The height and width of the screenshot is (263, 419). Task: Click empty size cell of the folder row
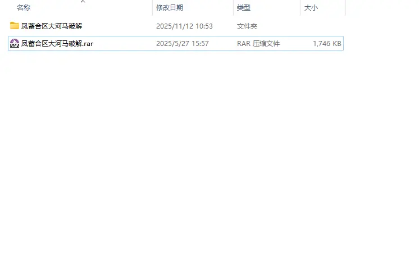[323, 26]
